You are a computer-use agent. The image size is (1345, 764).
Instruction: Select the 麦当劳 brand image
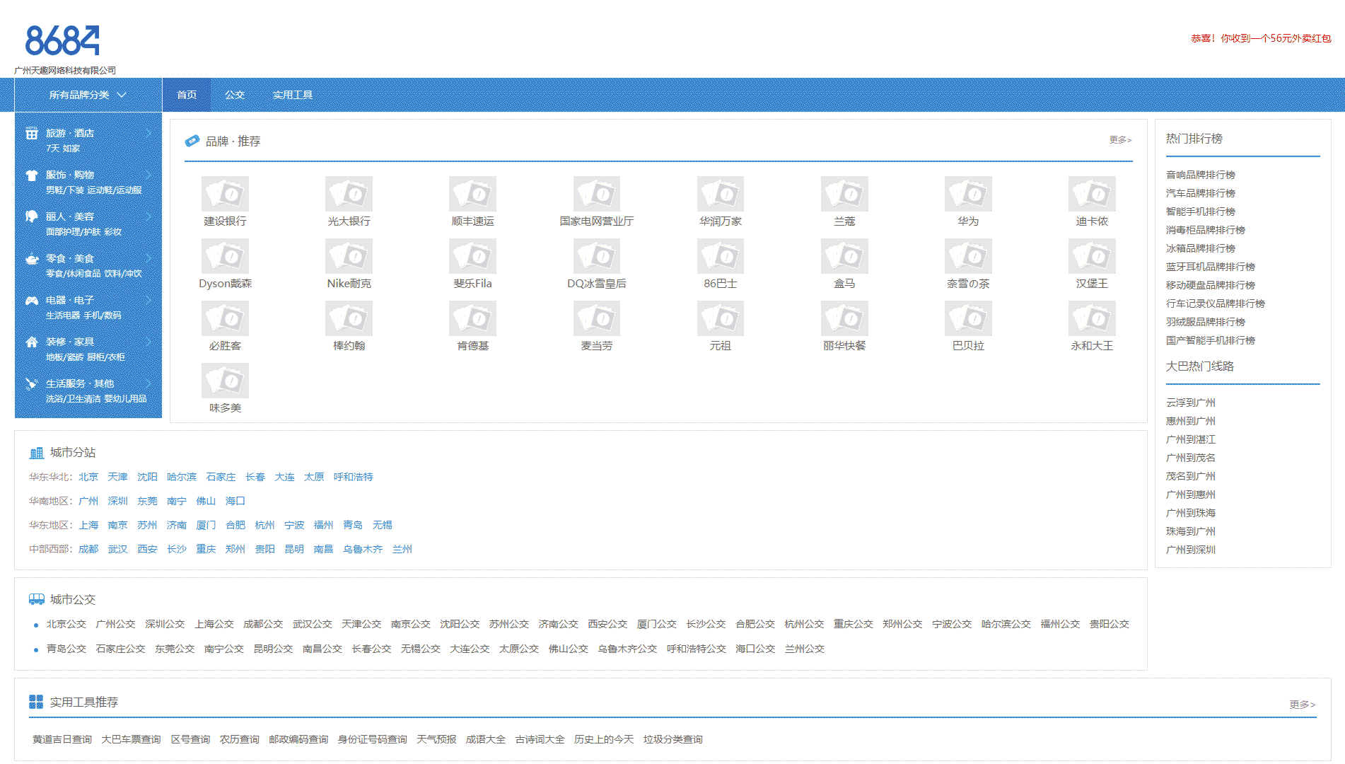[597, 318]
